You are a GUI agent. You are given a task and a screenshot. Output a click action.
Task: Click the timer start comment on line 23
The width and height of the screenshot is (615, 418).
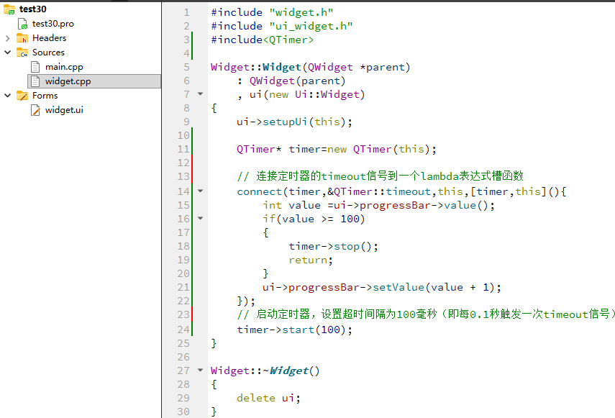pyautogui.click(x=426, y=314)
